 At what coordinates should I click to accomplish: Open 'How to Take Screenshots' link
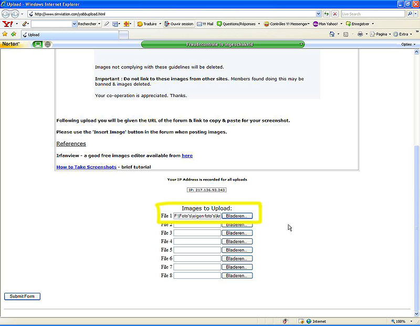pos(86,167)
